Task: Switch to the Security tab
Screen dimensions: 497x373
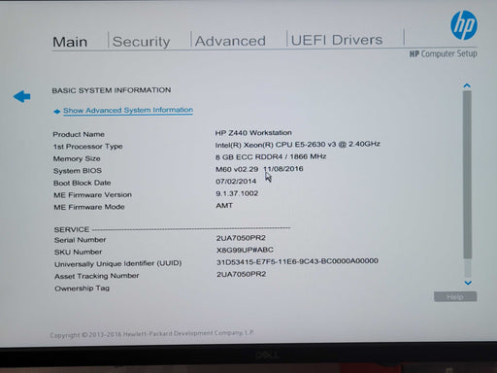Action: pyautogui.click(x=141, y=42)
